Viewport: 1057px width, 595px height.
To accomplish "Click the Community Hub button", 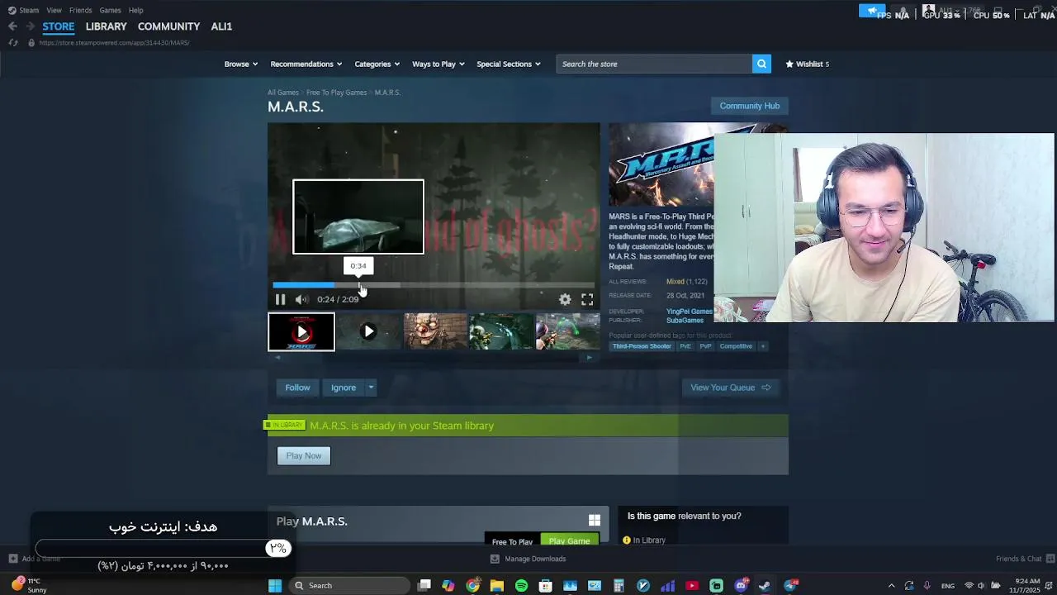I will pyautogui.click(x=749, y=106).
